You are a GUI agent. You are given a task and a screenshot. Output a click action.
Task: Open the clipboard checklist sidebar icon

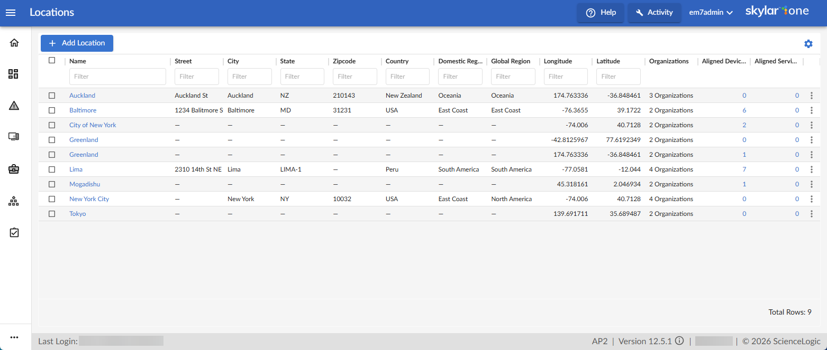point(14,232)
